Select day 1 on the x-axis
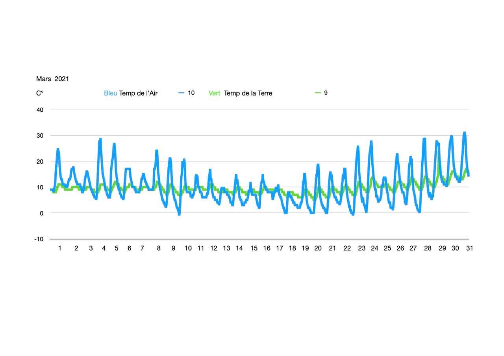The image size is (504, 356). [x=60, y=248]
